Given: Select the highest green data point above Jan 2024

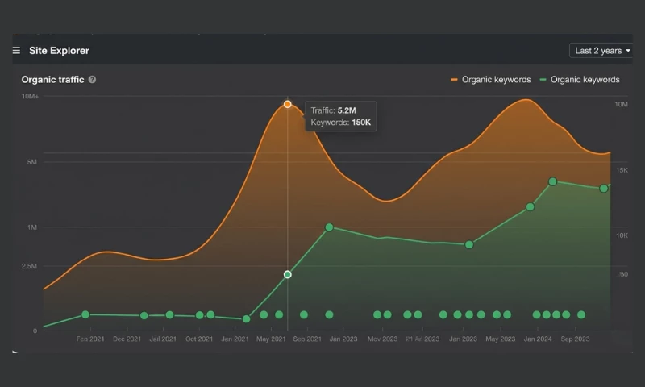Looking at the screenshot, I should [x=552, y=182].
